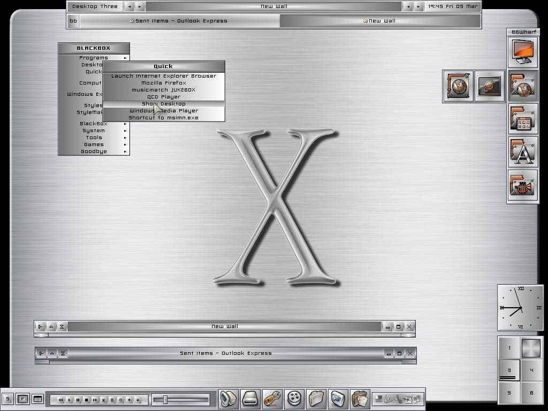Expand the Games submenu

94,144
